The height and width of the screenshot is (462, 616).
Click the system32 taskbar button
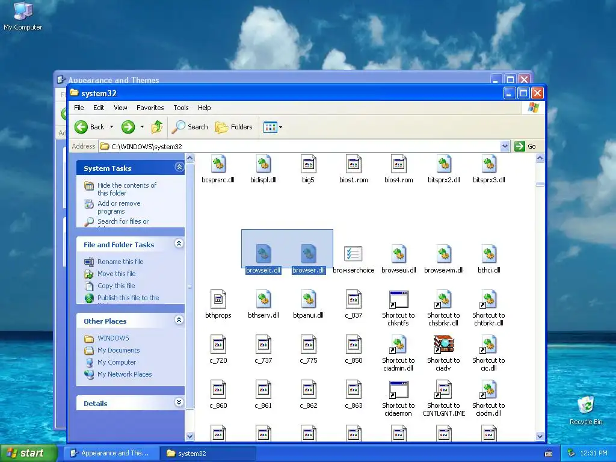coord(208,454)
